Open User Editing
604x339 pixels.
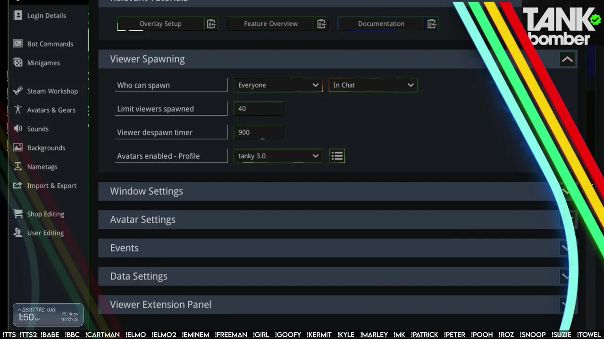(x=45, y=233)
